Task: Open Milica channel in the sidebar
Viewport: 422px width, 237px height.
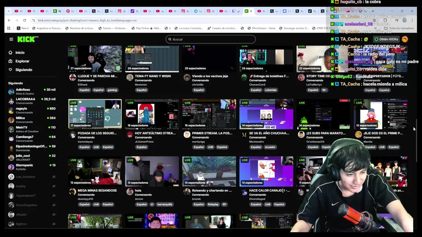Action: coord(32,120)
